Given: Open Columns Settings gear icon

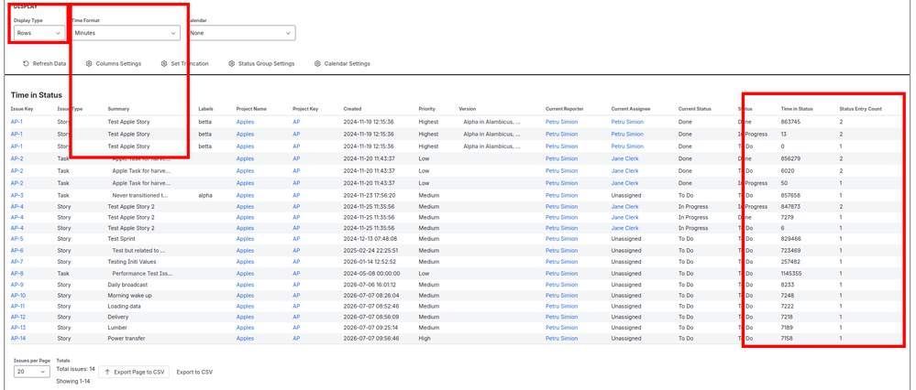Looking at the screenshot, I should point(89,63).
